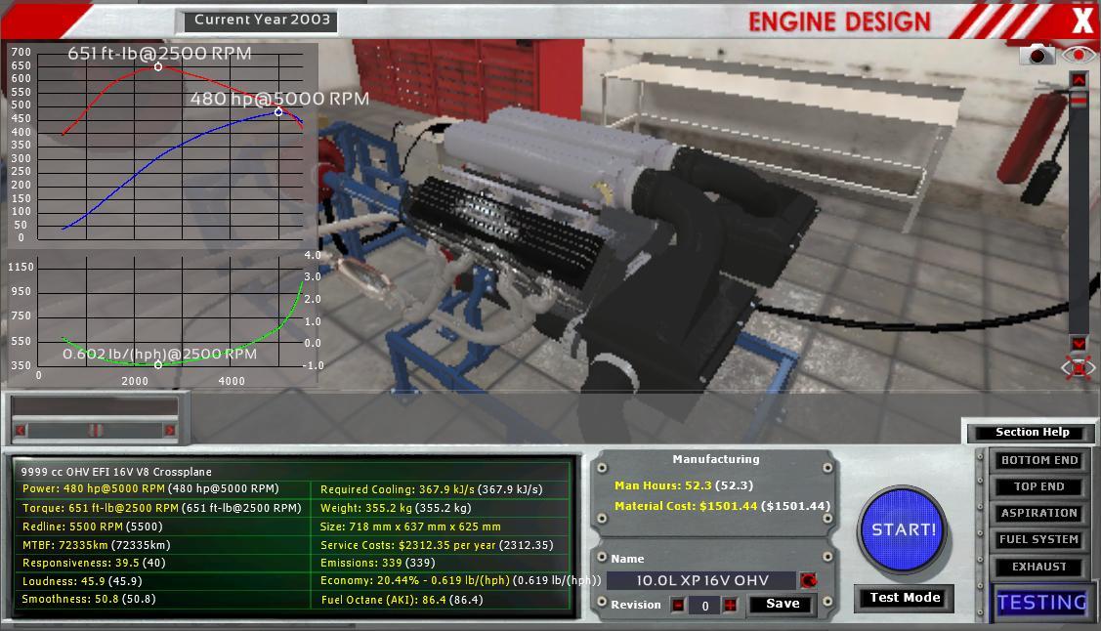The width and height of the screenshot is (1101, 631).
Task: Click the up arrow on vertical scrollbar
Action: 1079,80
